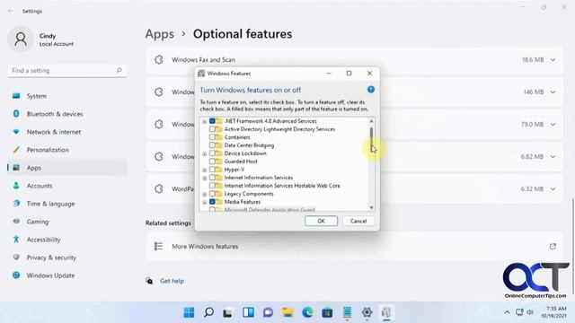This screenshot has height=323, width=575.
Task: Click Cancel in Windows Features dialog
Action: (358, 221)
